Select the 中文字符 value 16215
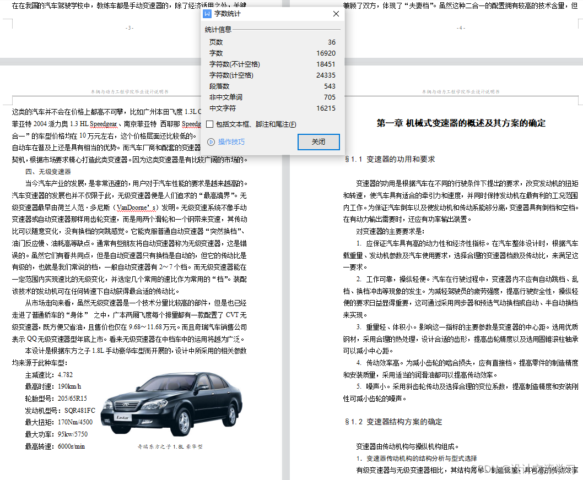The height and width of the screenshot is (480, 583). pyautogui.click(x=326, y=108)
